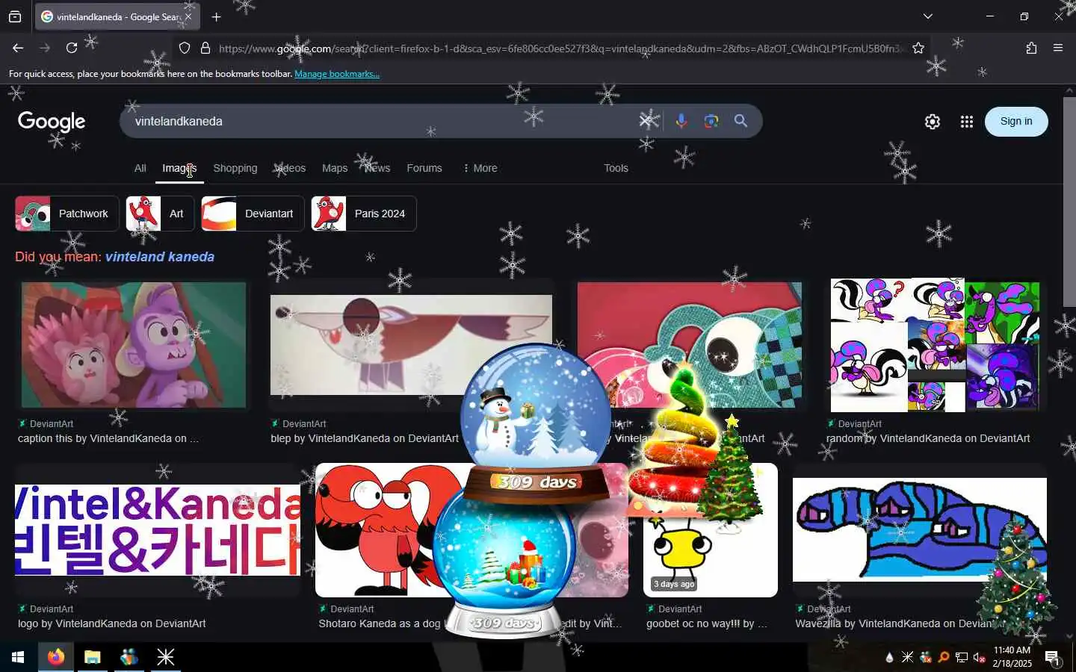Viewport: 1076px width, 672px height.
Task: Open Firefox from the taskbar
Action: tap(56, 657)
